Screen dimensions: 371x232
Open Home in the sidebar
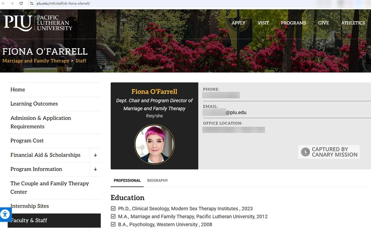click(18, 89)
